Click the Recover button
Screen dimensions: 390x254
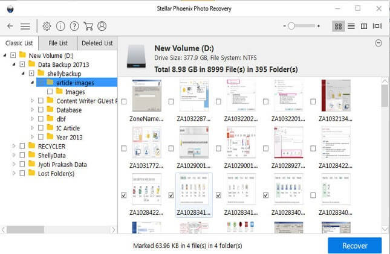354,246
